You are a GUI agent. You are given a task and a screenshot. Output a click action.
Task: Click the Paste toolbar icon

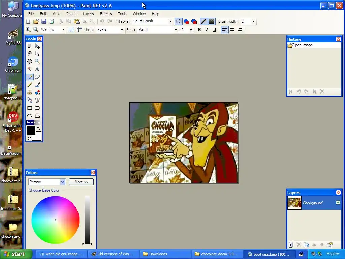click(76, 21)
